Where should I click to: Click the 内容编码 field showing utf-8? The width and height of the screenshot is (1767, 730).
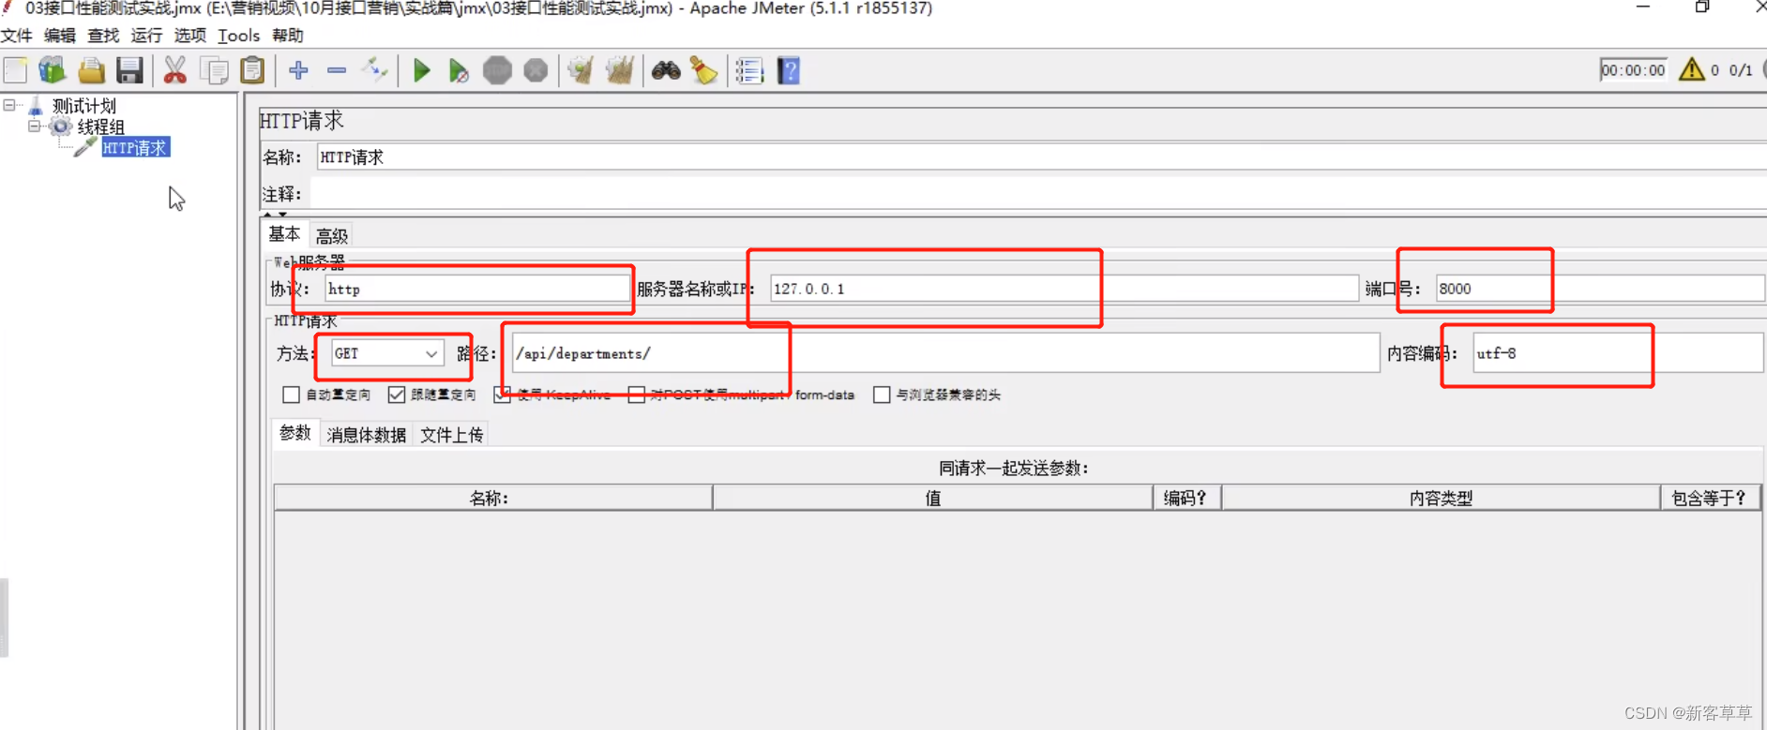click(1618, 353)
